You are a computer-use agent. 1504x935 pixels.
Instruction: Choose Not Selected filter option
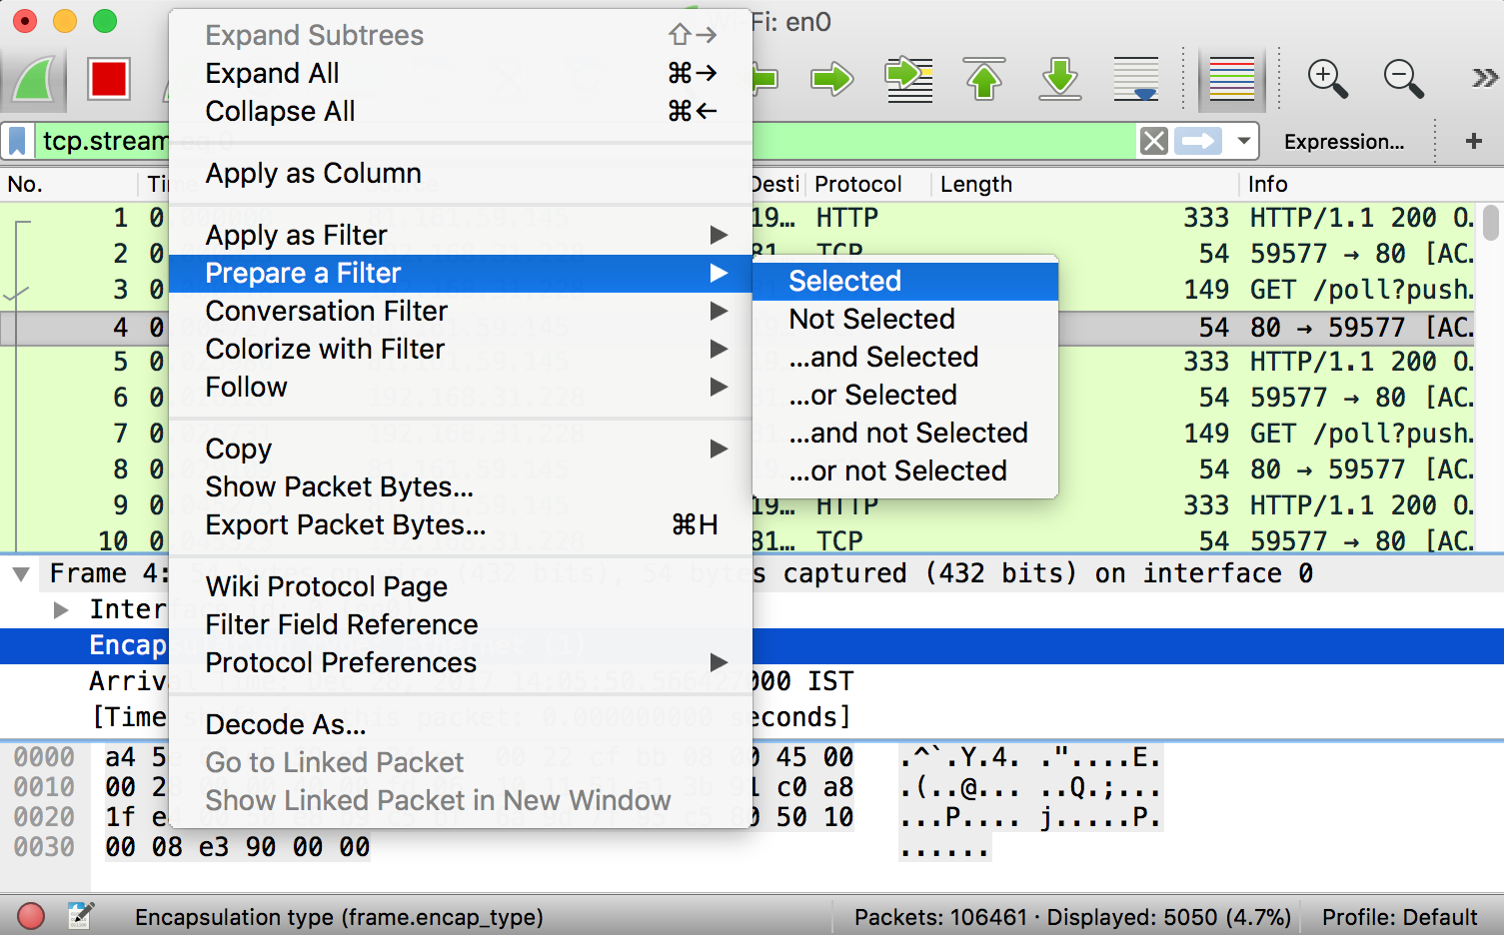[x=905, y=320]
